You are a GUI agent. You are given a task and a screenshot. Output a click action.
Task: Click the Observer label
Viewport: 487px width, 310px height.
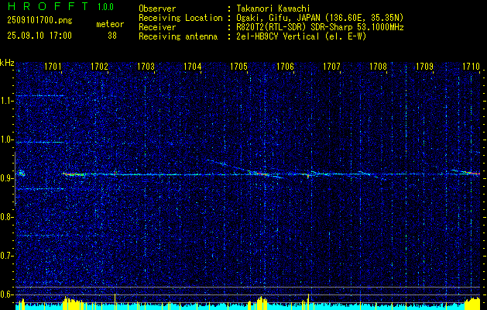tap(157, 9)
